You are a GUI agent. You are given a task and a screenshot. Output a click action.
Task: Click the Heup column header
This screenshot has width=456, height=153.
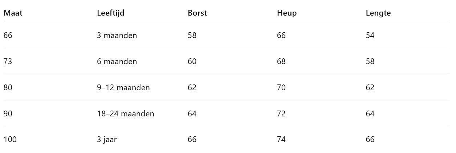coord(286,13)
